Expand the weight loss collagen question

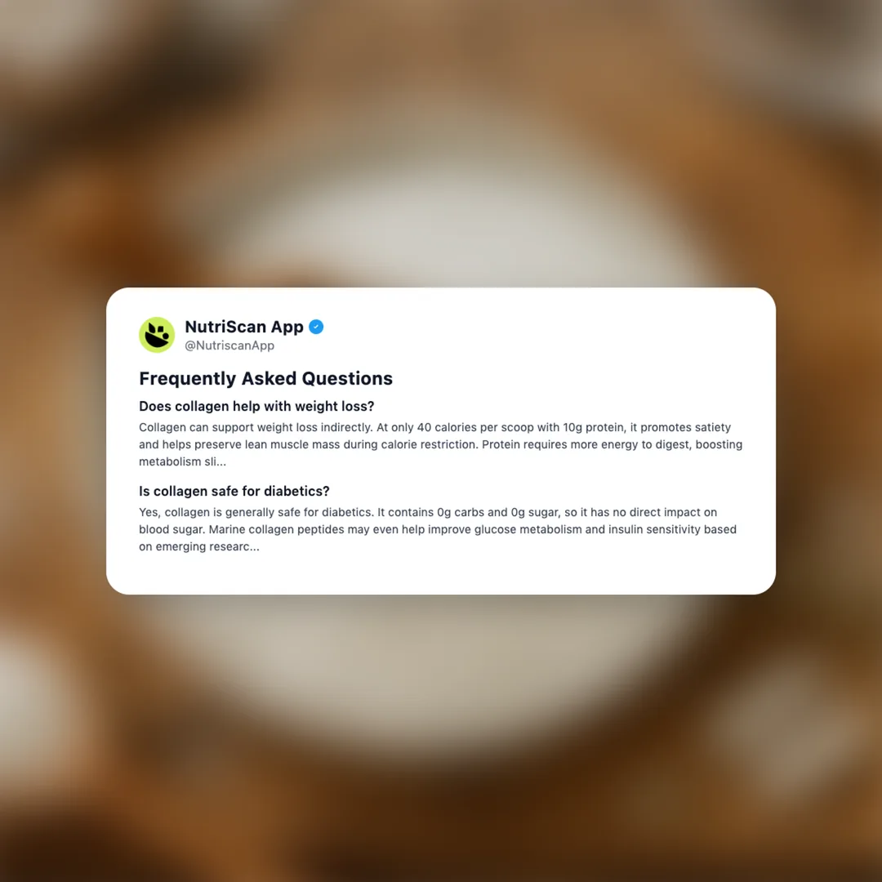(256, 406)
